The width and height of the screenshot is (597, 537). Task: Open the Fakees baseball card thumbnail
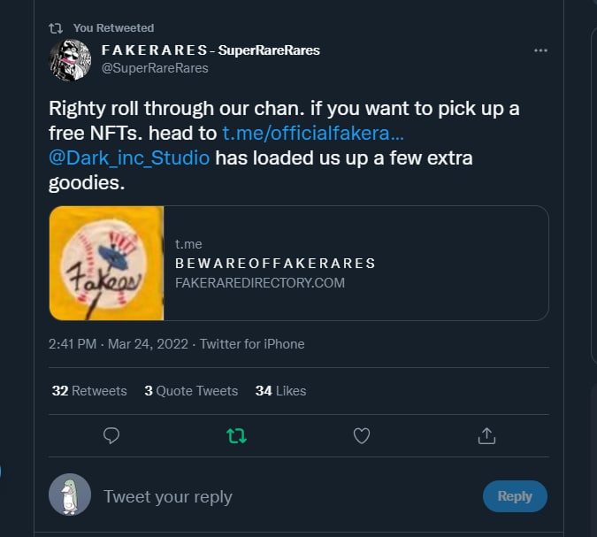pos(107,263)
